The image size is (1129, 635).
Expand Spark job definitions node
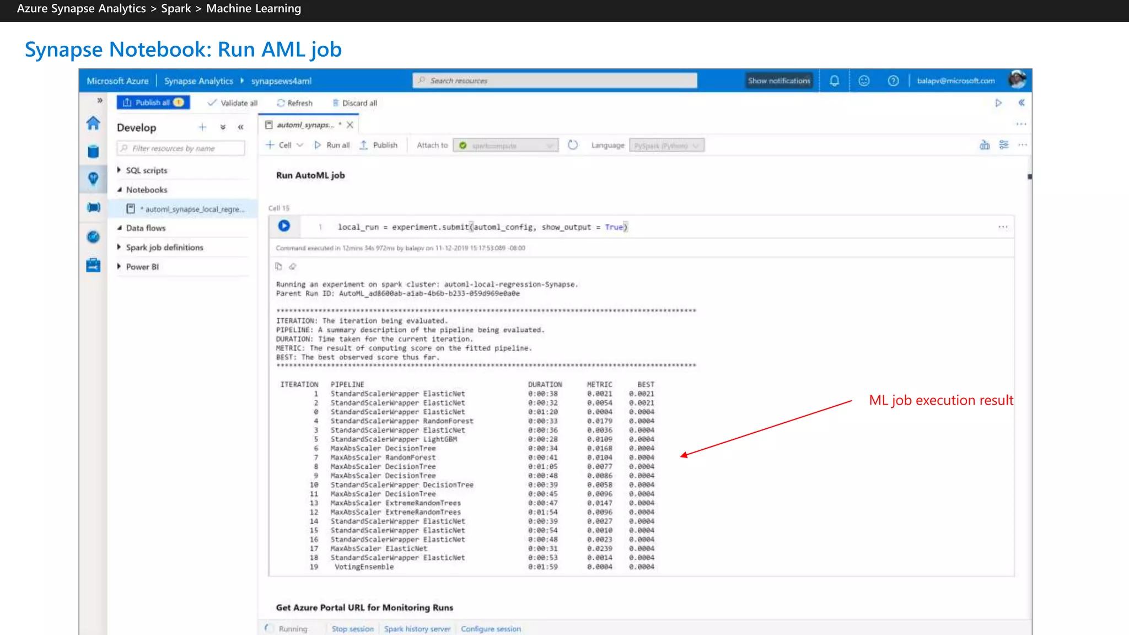tap(119, 247)
